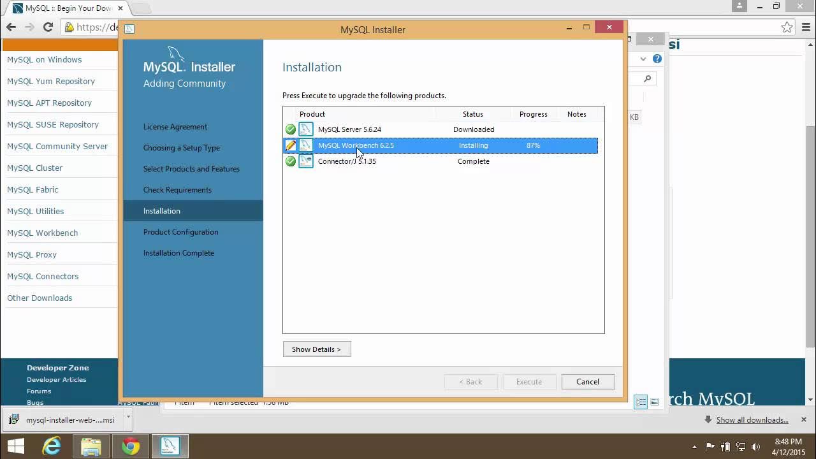Click Chrome's back arrow

11,27
